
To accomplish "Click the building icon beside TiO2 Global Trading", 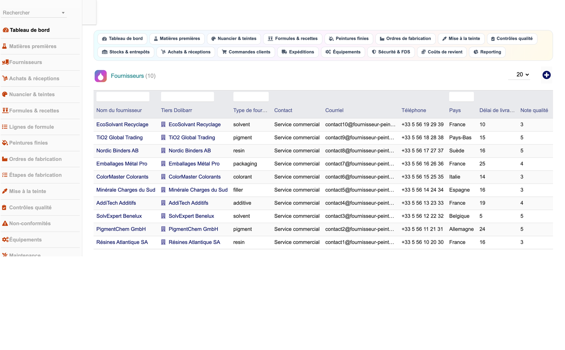I will pos(163,137).
